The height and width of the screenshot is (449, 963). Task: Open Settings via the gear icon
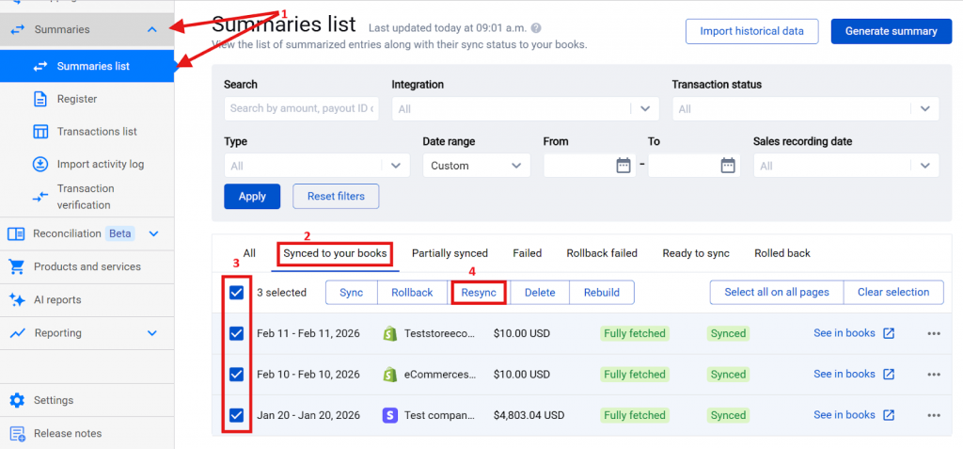(17, 401)
